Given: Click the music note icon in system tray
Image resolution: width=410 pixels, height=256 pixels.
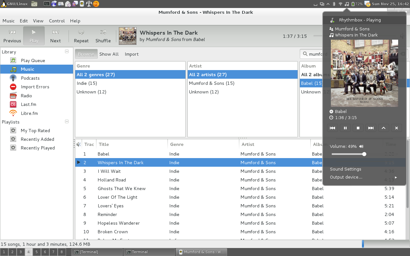Looking at the screenshot, I should pos(347,4).
